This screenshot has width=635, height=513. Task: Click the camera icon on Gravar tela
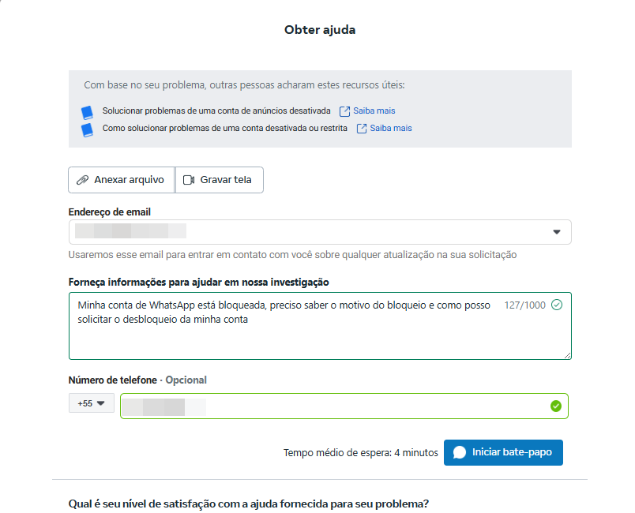189,180
